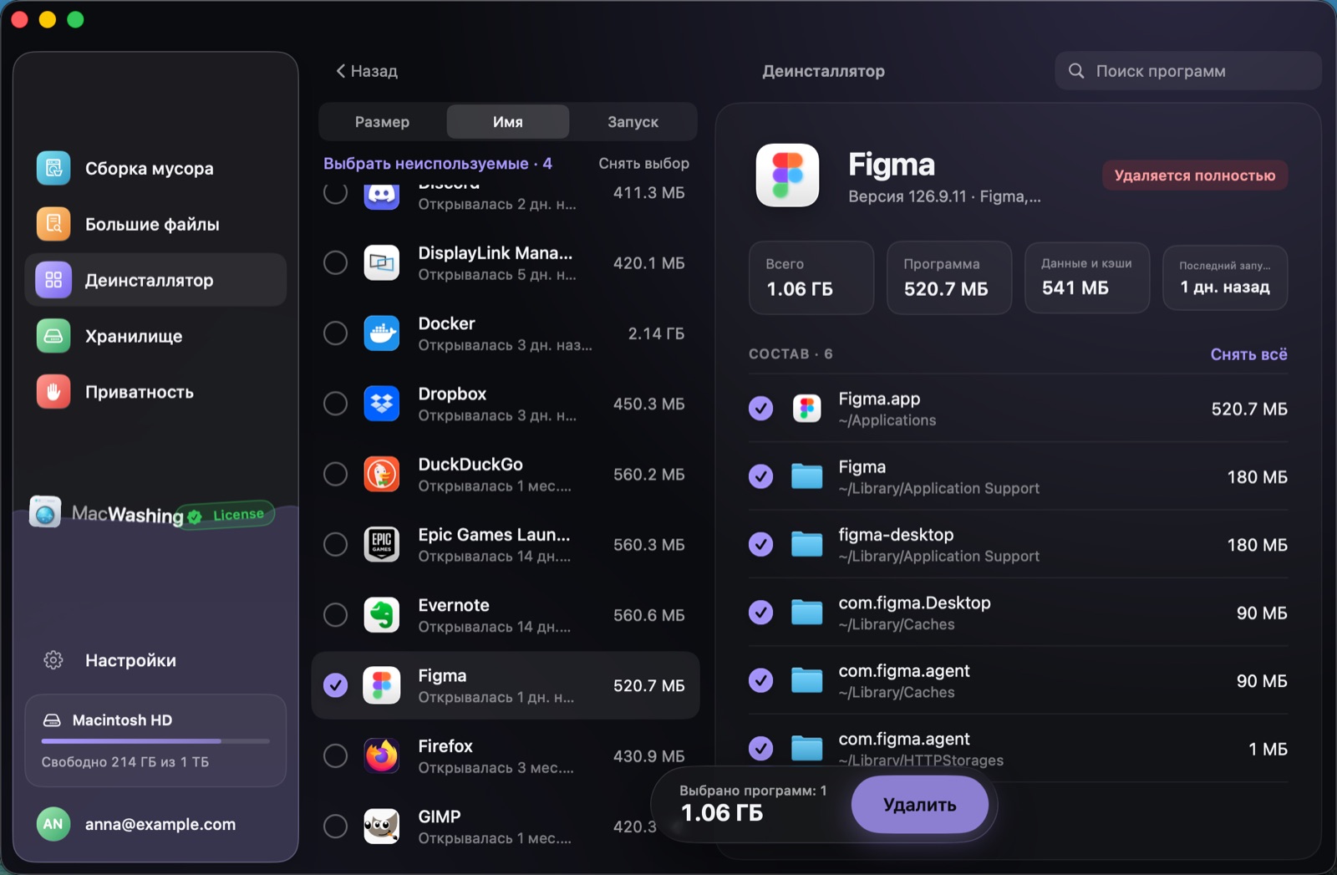
Task: Open the Большие файлы sidebar icon
Action: coord(53,224)
